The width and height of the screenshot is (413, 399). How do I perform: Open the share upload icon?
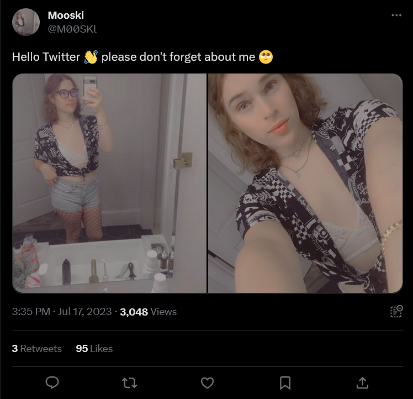[362, 382]
